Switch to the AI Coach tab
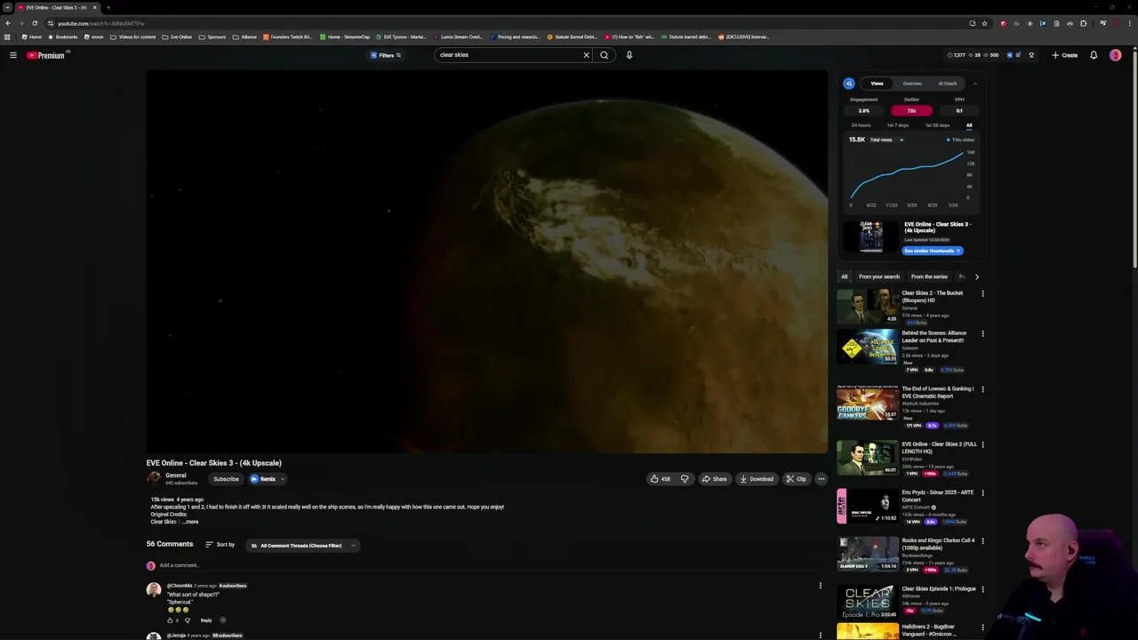The height and width of the screenshot is (640, 1138). point(948,84)
